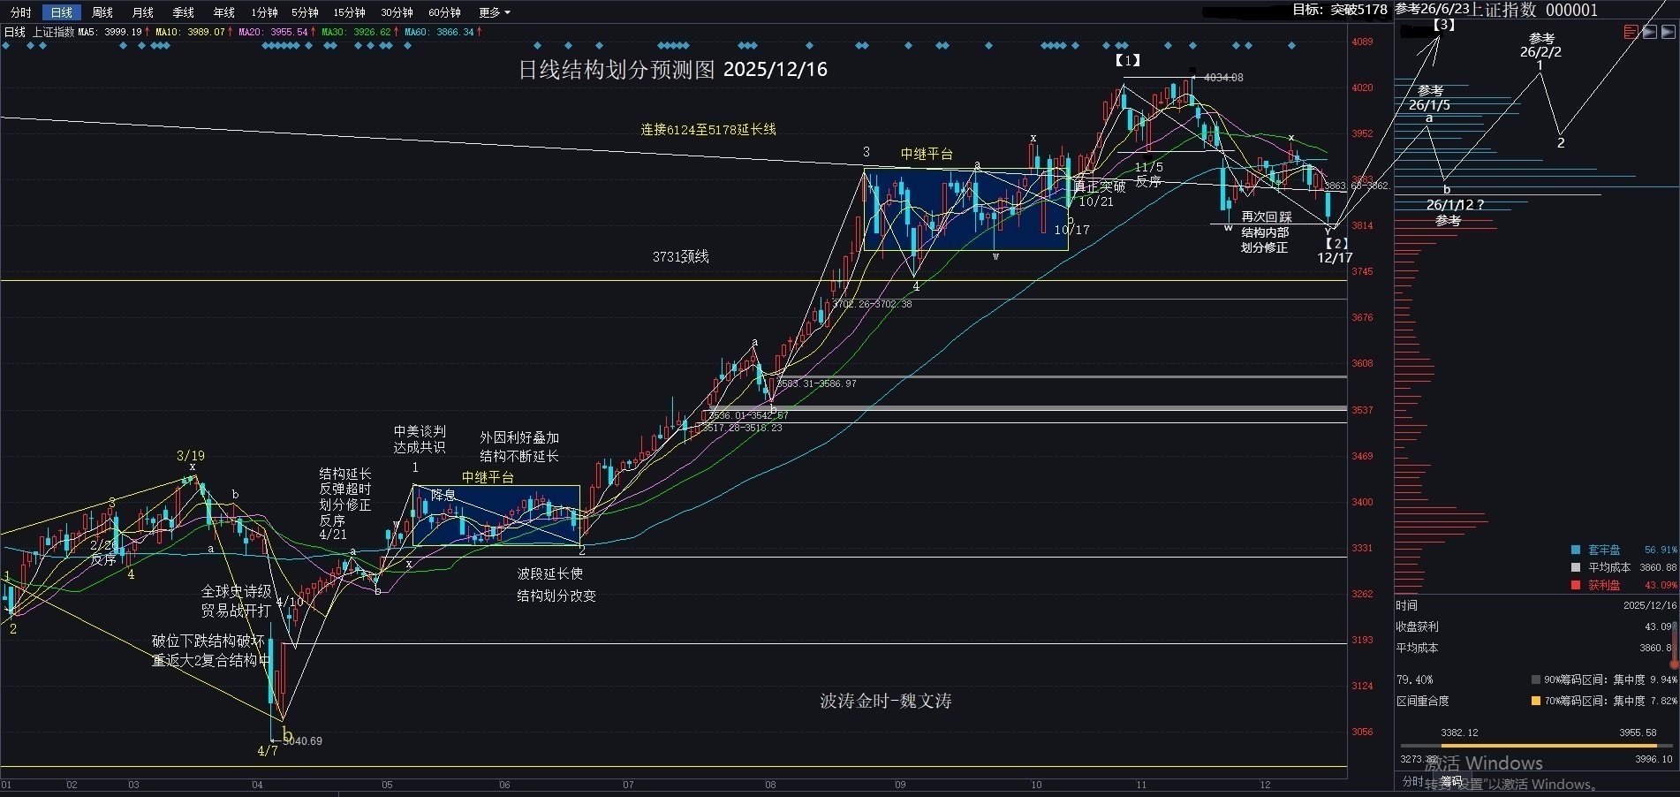Click the yellow 70%筹码区间 color square
The image size is (1680, 797).
1536,701
